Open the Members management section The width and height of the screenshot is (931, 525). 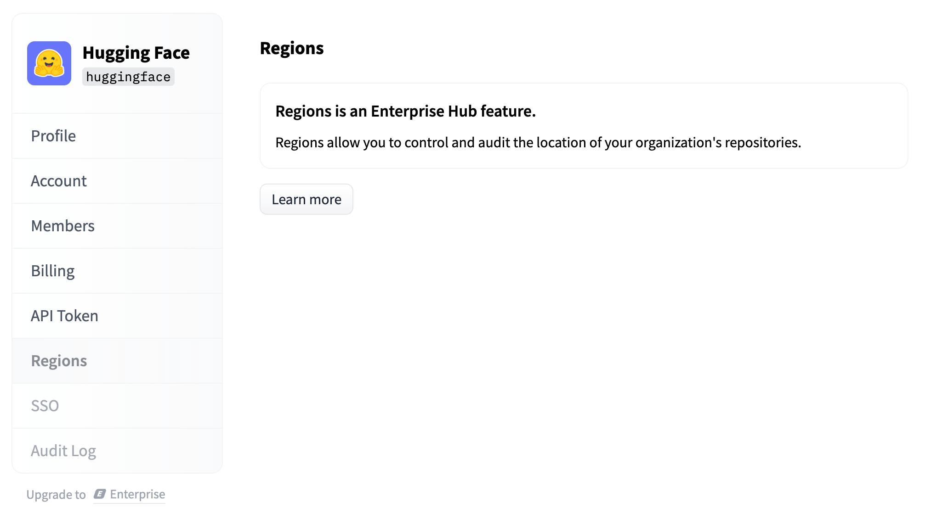tap(62, 225)
